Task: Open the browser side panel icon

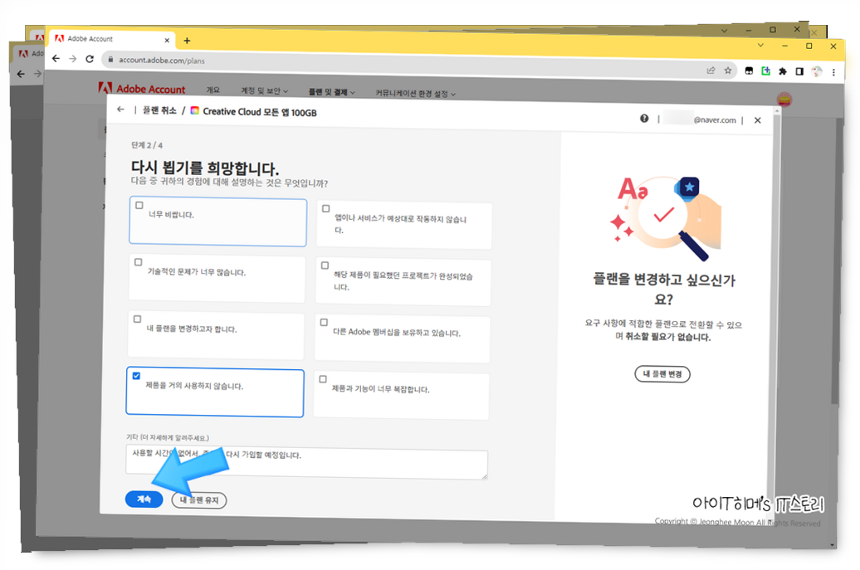Action: (799, 71)
